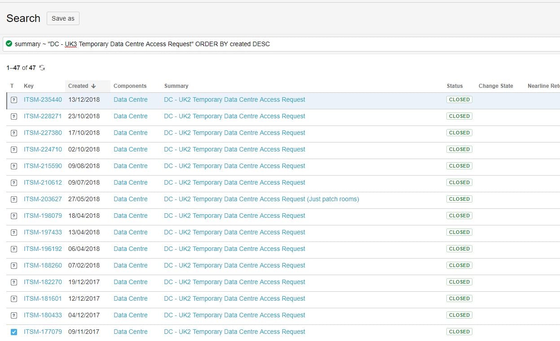
Task: Sort by the Components column header
Action: coord(130,86)
